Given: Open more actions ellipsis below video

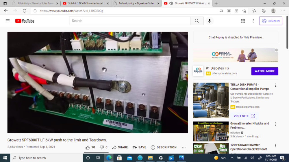Looking at the screenshot, I should [x=184, y=148].
